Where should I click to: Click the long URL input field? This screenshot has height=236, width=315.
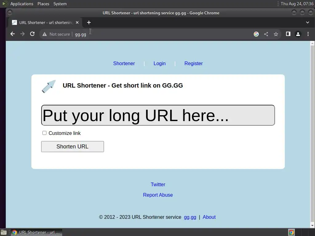(x=158, y=115)
